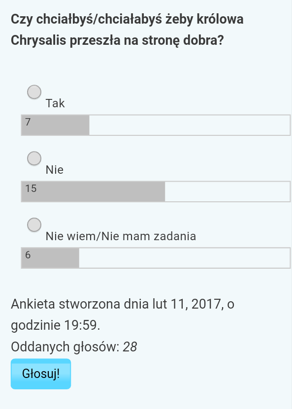The height and width of the screenshot is (409, 292).
Task: Click the total votes number 28
Action: (x=130, y=347)
